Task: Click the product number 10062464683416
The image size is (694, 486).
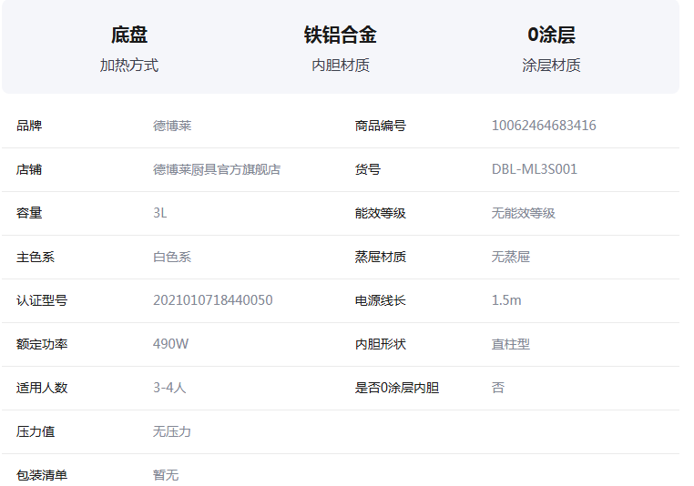Action: click(544, 126)
